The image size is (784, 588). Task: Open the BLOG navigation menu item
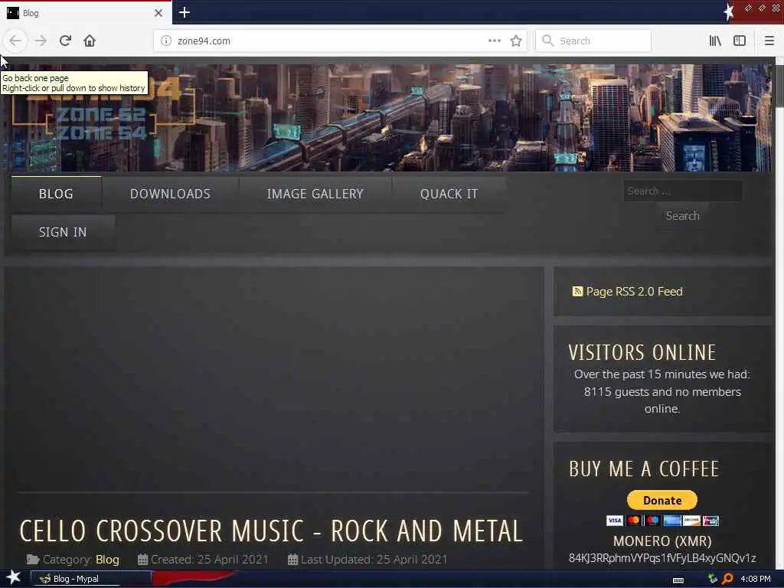pyautogui.click(x=56, y=194)
